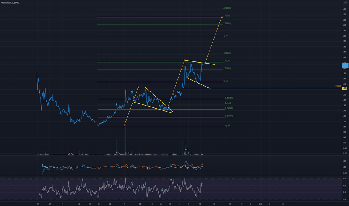Click the Aug label on time axis
Viewport: 349px width, 206px height.
tap(109, 203)
